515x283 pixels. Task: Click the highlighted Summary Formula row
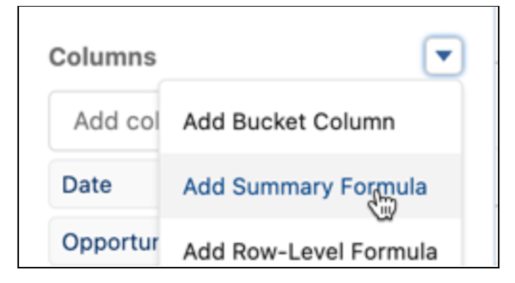305,187
